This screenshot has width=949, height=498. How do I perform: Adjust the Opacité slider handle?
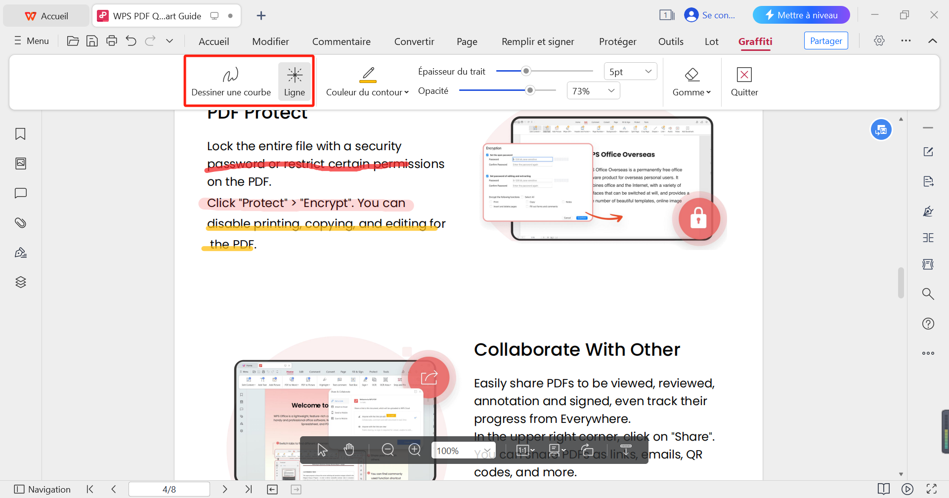pyautogui.click(x=530, y=90)
